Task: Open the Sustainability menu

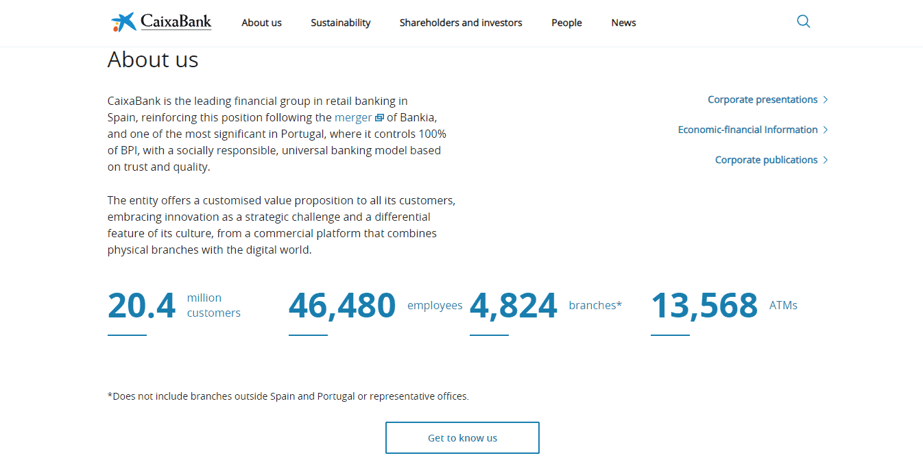Action: point(341,23)
